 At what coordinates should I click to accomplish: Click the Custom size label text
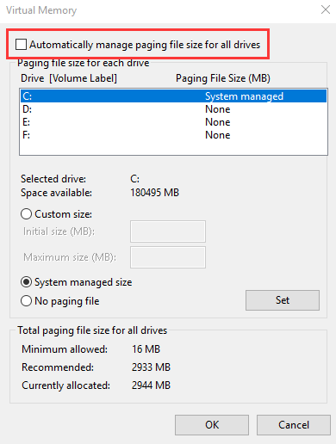(x=63, y=214)
